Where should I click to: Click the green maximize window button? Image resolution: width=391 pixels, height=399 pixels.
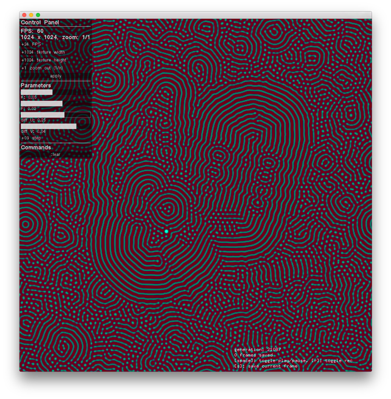[x=38, y=15]
